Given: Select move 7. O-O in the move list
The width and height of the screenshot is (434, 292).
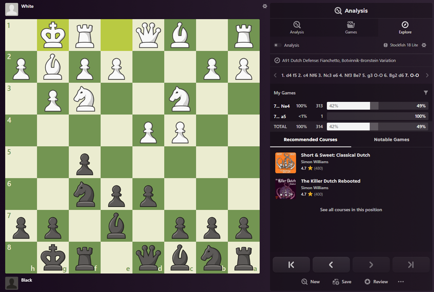Looking at the screenshot, I should coord(412,75).
